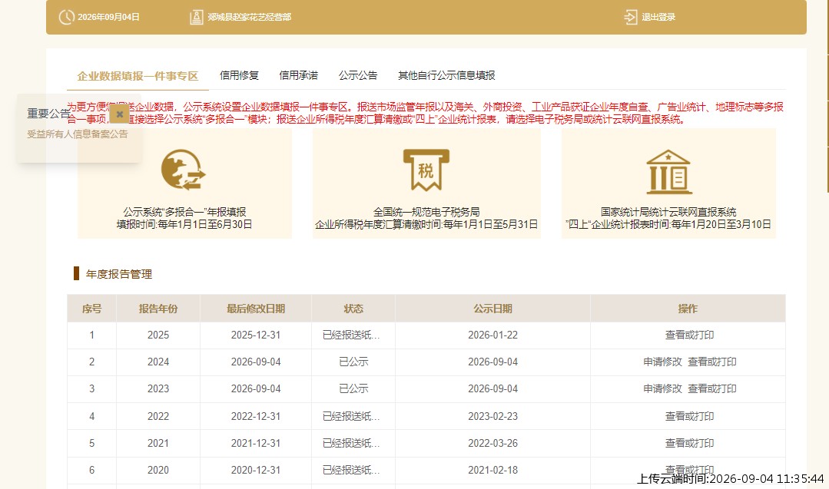
Task: Click 申请修改 for the 2024 report
Action: (x=662, y=362)
